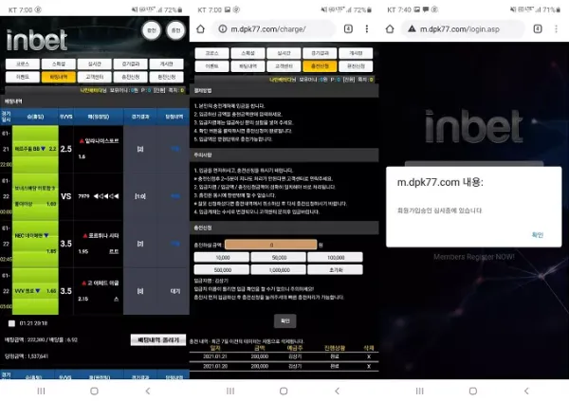
Task: Open the three-dot menu in the charge page browser
Action: 367,29
